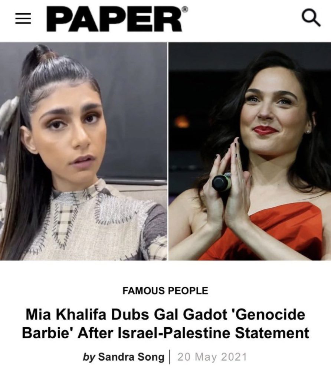
Task: Click the headline line starting "Mia Khalifa Dubs"
Action: click(x=165, y=315)
